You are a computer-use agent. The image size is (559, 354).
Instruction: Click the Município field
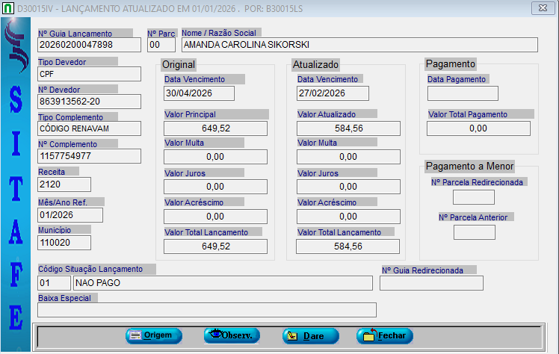click(x=64, y=242)
